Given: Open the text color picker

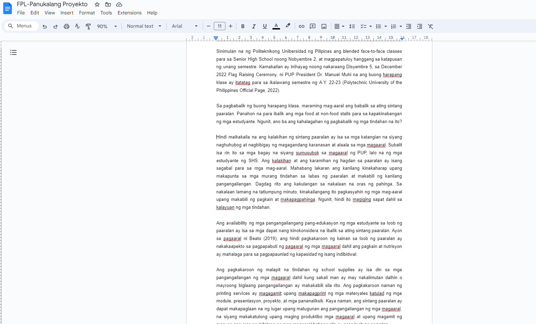Looking at the screenshot, I should (x=276, y=26).
